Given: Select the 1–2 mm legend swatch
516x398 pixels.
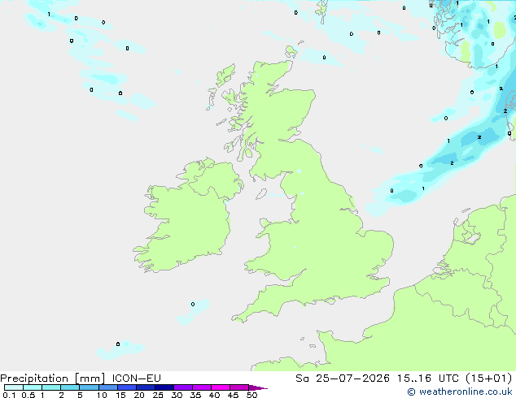Looking at the screenshot, I should pyautogui.click(x=51, y=387).
